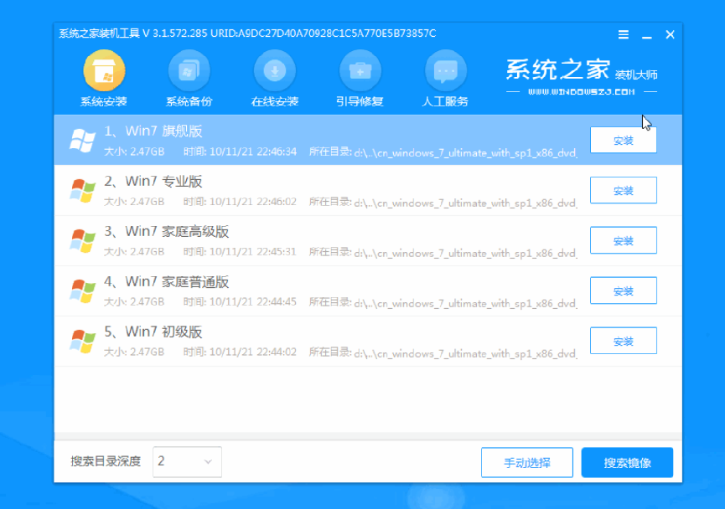Click the time 10/11/21 22:46:34
The width and height of the screenshot is (725, 509).
[253, 152]
